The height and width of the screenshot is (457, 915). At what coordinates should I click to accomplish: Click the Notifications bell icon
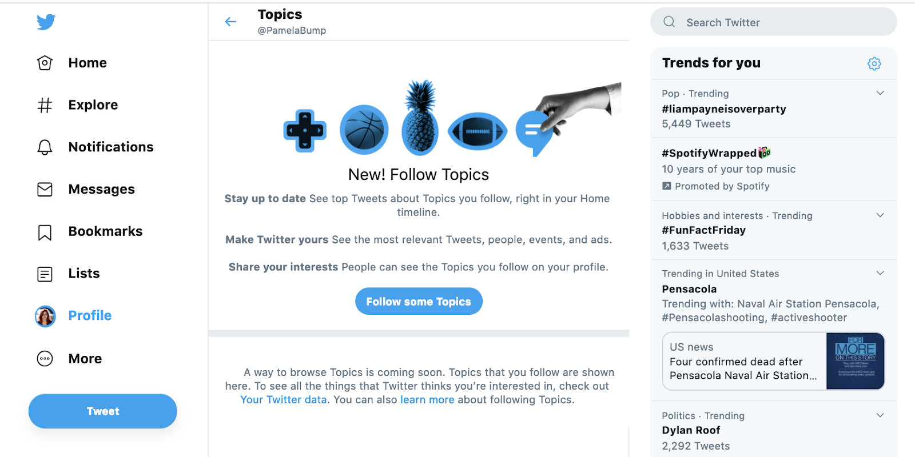[45, 147]
